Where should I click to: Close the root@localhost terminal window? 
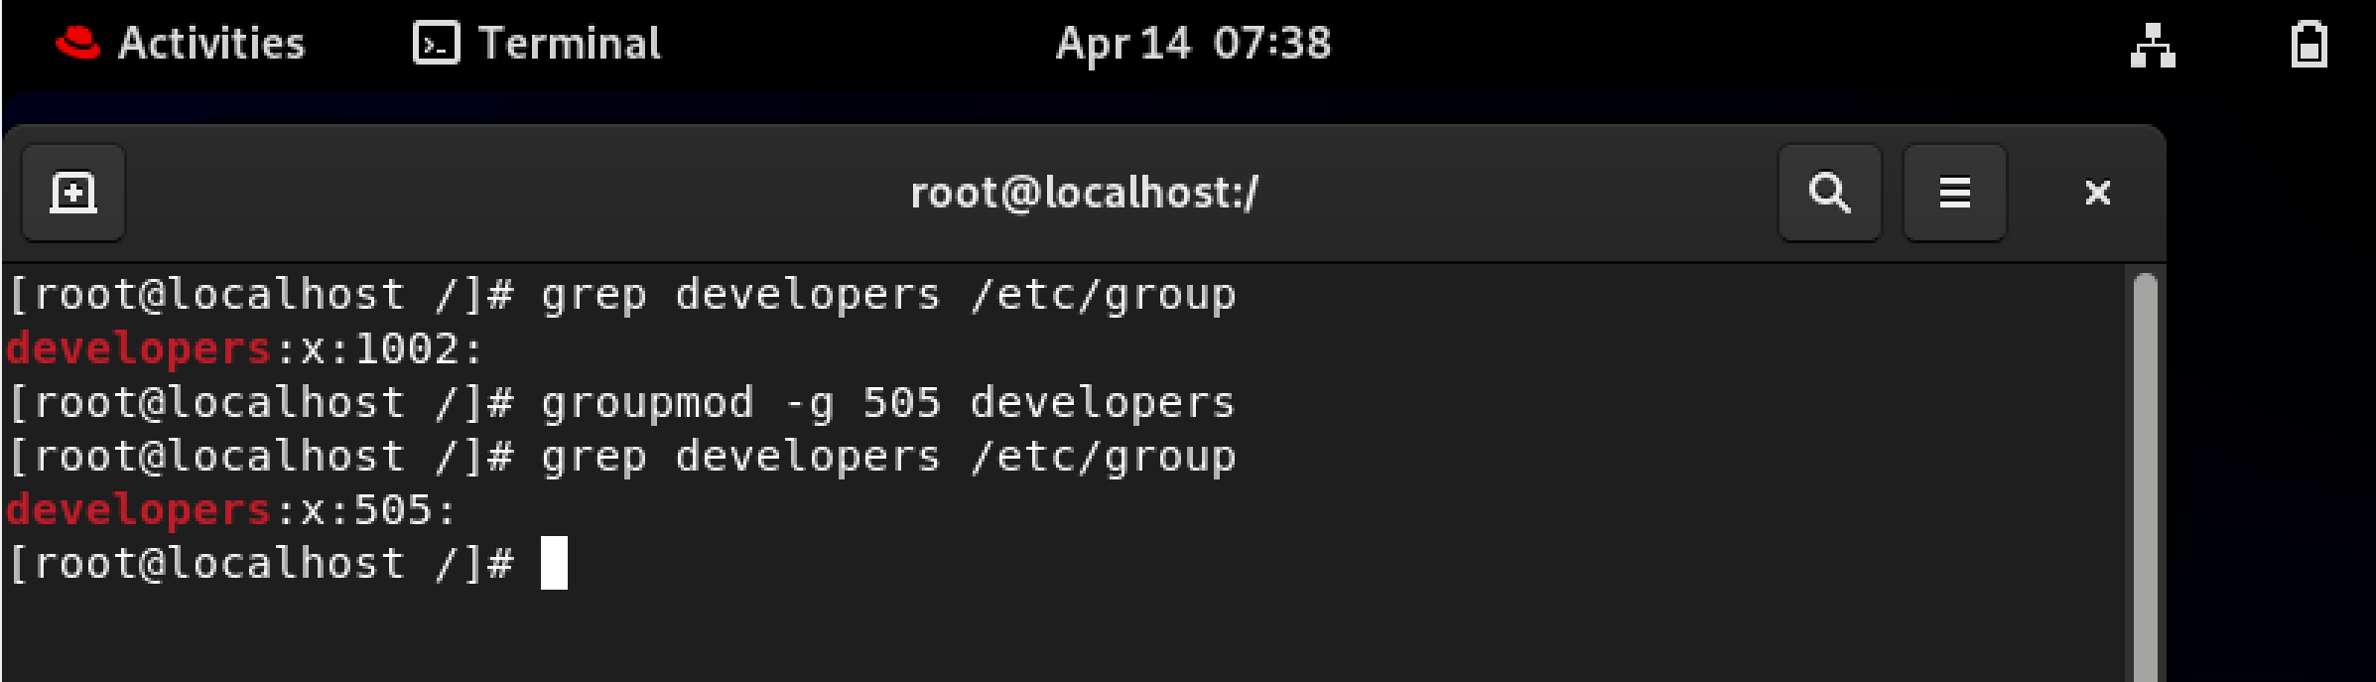pyautogui.click(x=2097, y=193)
